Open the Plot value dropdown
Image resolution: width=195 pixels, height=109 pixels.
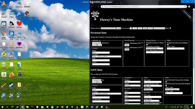[x=172, y=89]
